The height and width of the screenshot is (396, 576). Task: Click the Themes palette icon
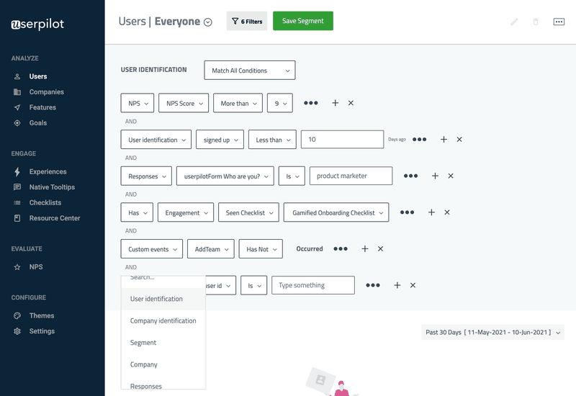tap(17, 316)
